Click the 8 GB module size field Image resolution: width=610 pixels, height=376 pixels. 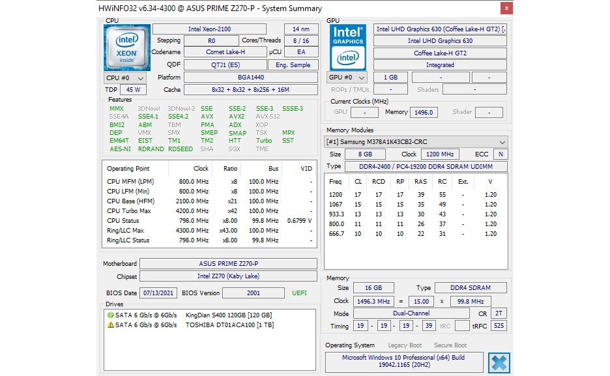pyautogui.click(x=365, y=154)
